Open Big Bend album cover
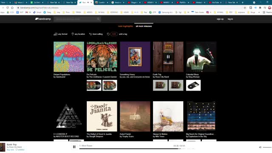This screenshot has height=153, width=272. [x=201, y=116]
